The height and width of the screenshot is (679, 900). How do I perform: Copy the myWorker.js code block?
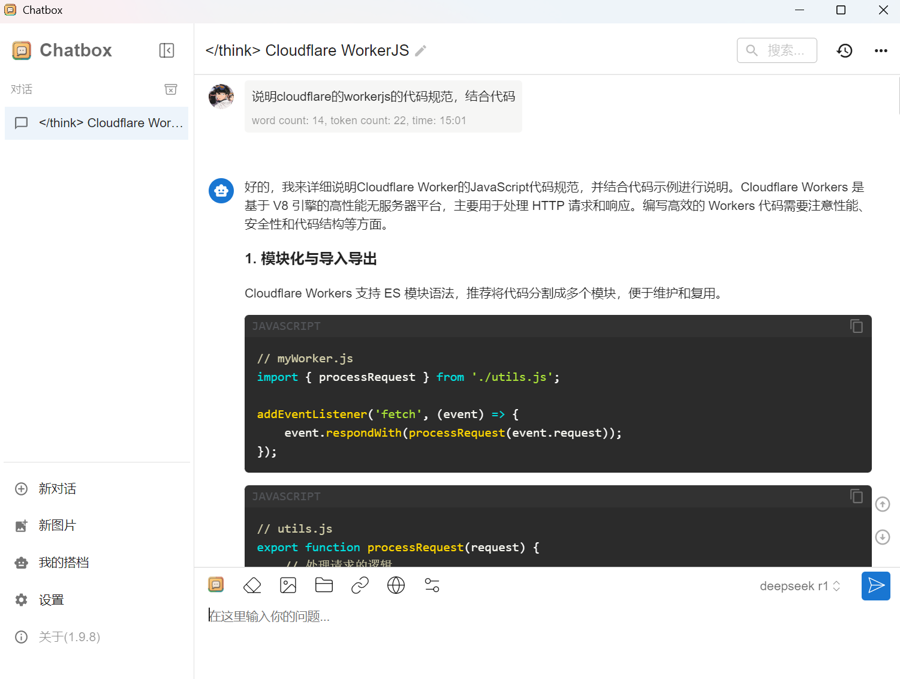(x=856, y=326)
